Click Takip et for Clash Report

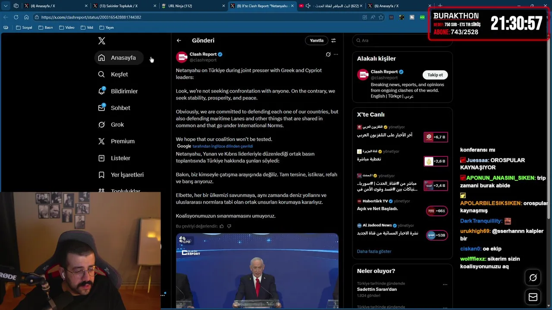[x=435, y=75]
